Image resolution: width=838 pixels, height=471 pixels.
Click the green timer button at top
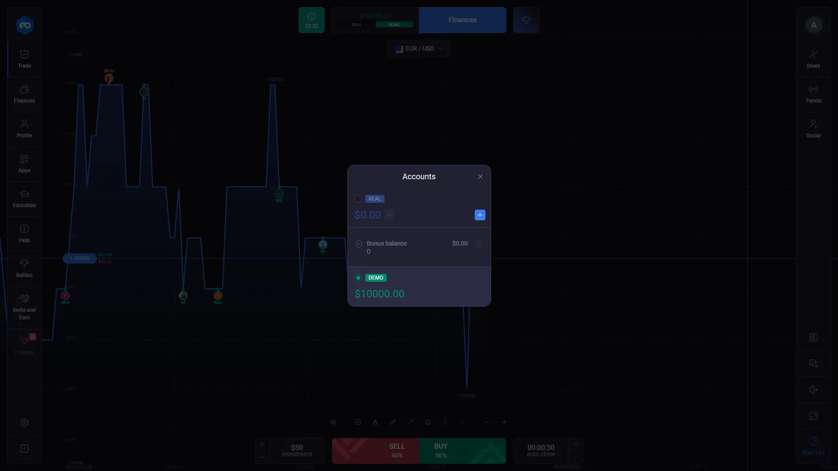(312, 20)
